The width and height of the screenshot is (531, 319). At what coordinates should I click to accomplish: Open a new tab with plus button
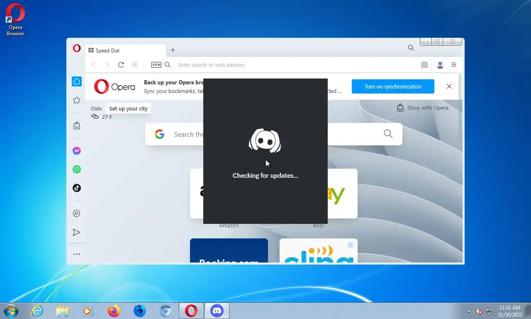[173, 50]
